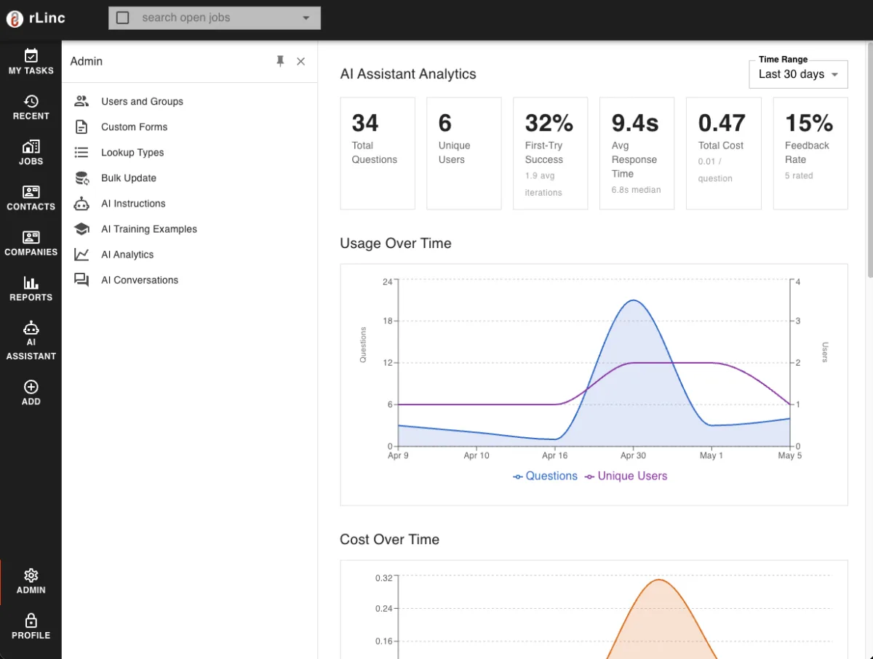This screenshot has width=873, height=659.
Task: Go to Jobs section
Action: [31, 153]
